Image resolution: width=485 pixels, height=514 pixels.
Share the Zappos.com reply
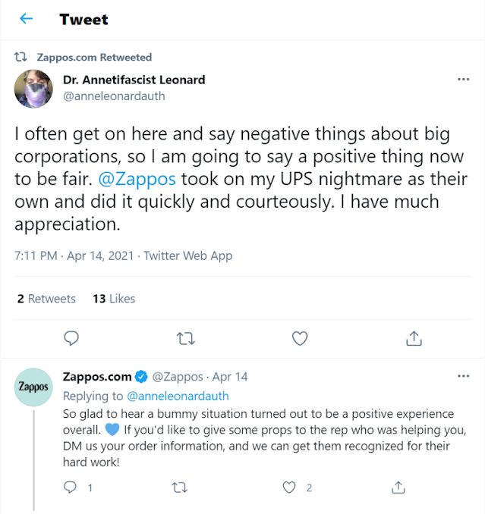point(398,487)
